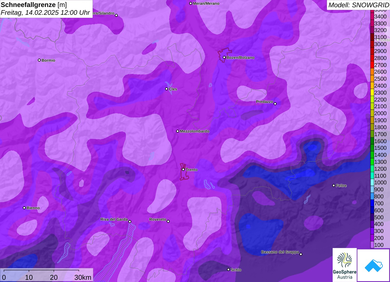Select the 2800 m red legend swatch
390x282 pixels.
[372, 58]
